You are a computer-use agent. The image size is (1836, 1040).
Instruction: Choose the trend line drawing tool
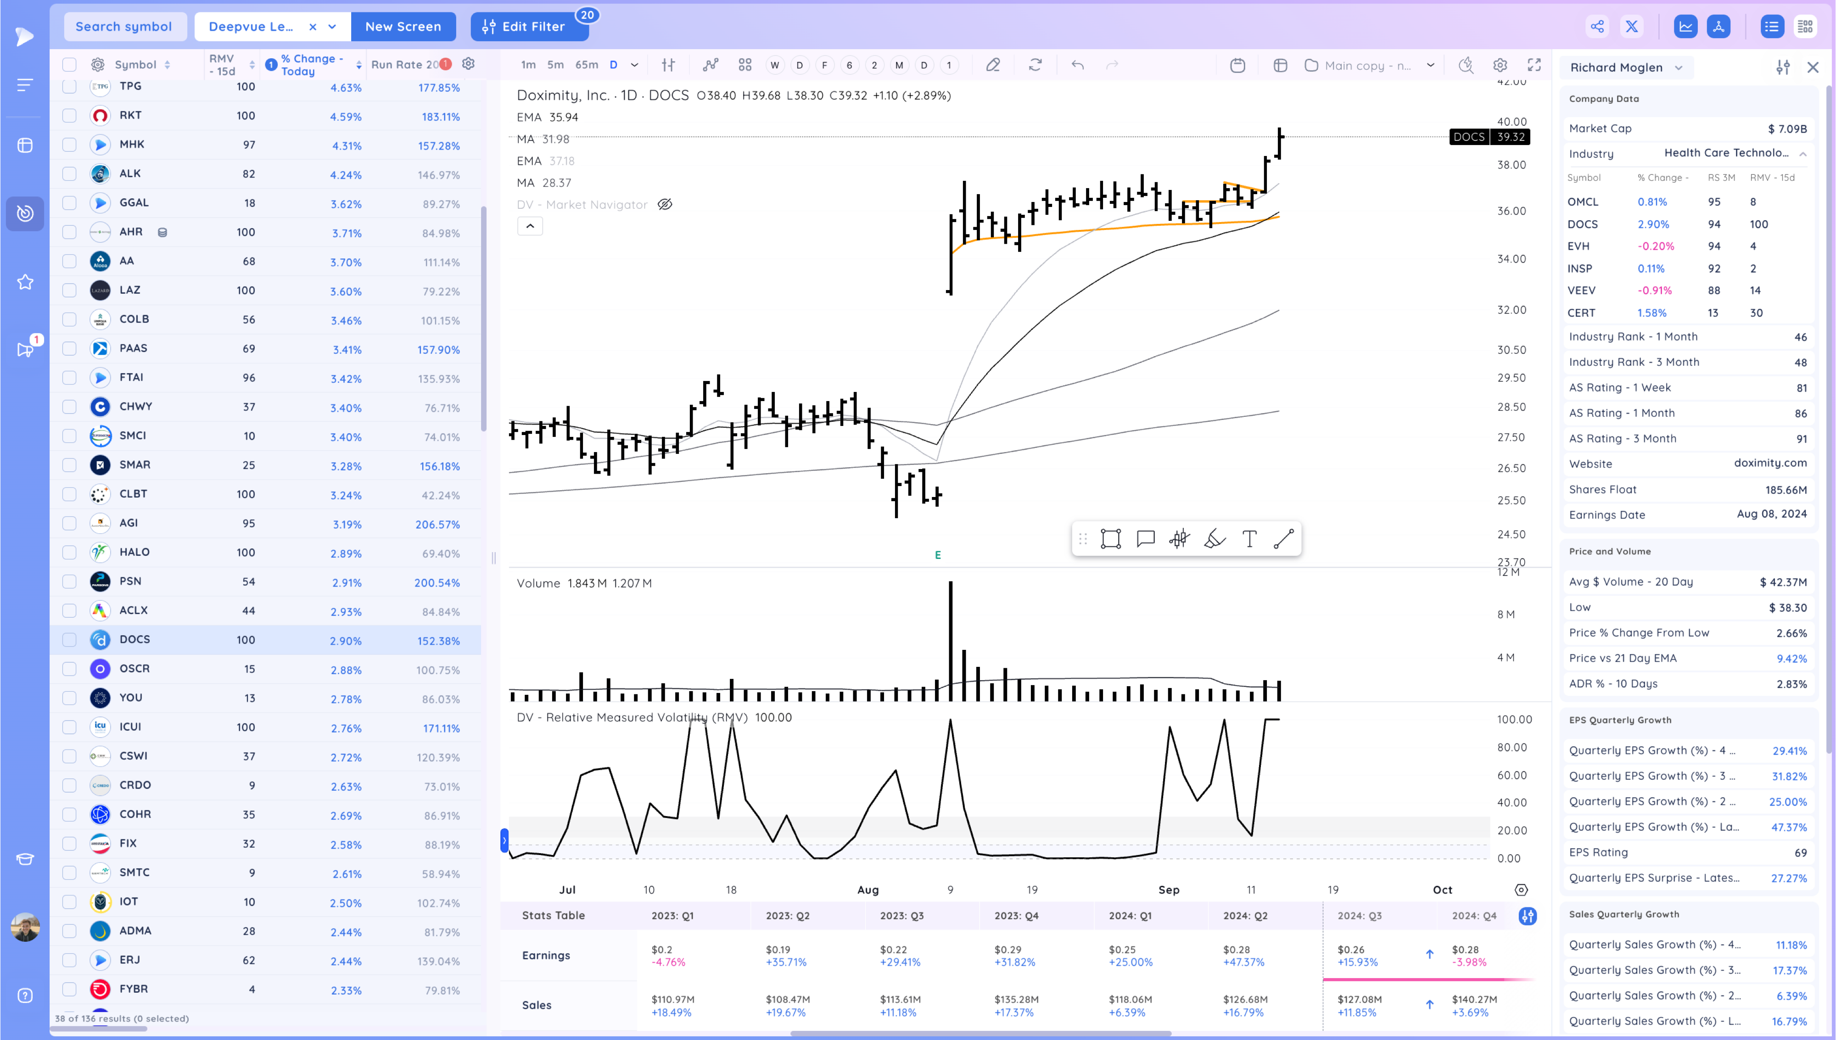(x=1283, y=538)
